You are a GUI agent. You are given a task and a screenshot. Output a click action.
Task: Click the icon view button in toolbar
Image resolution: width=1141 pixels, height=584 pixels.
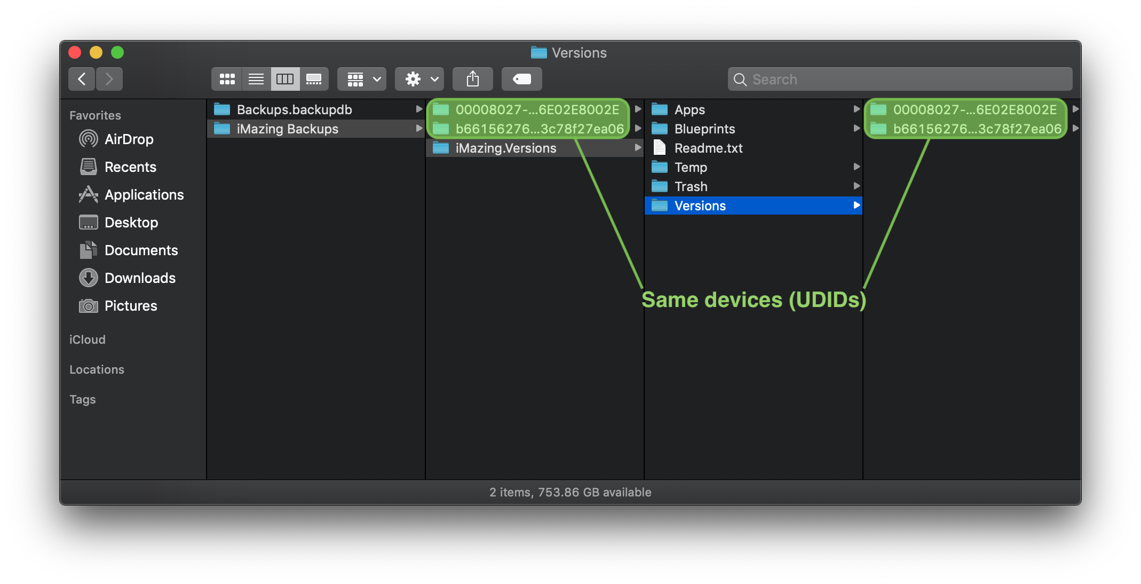226,80
